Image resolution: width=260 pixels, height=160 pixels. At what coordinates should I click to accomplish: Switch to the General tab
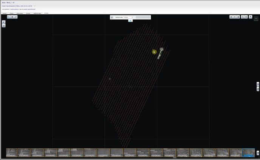(5, 13)
